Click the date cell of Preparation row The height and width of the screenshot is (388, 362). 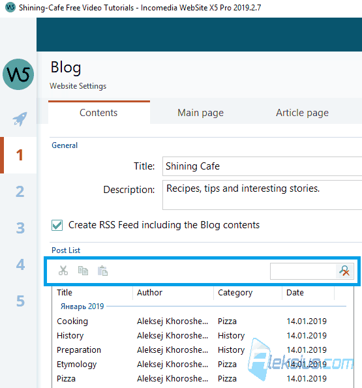coord(307,350)
